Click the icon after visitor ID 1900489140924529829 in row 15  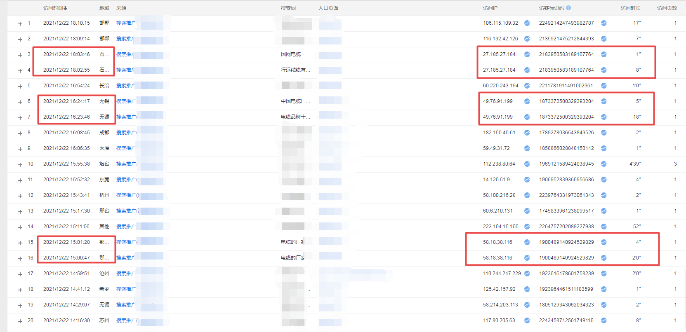[x=603, y=242]
